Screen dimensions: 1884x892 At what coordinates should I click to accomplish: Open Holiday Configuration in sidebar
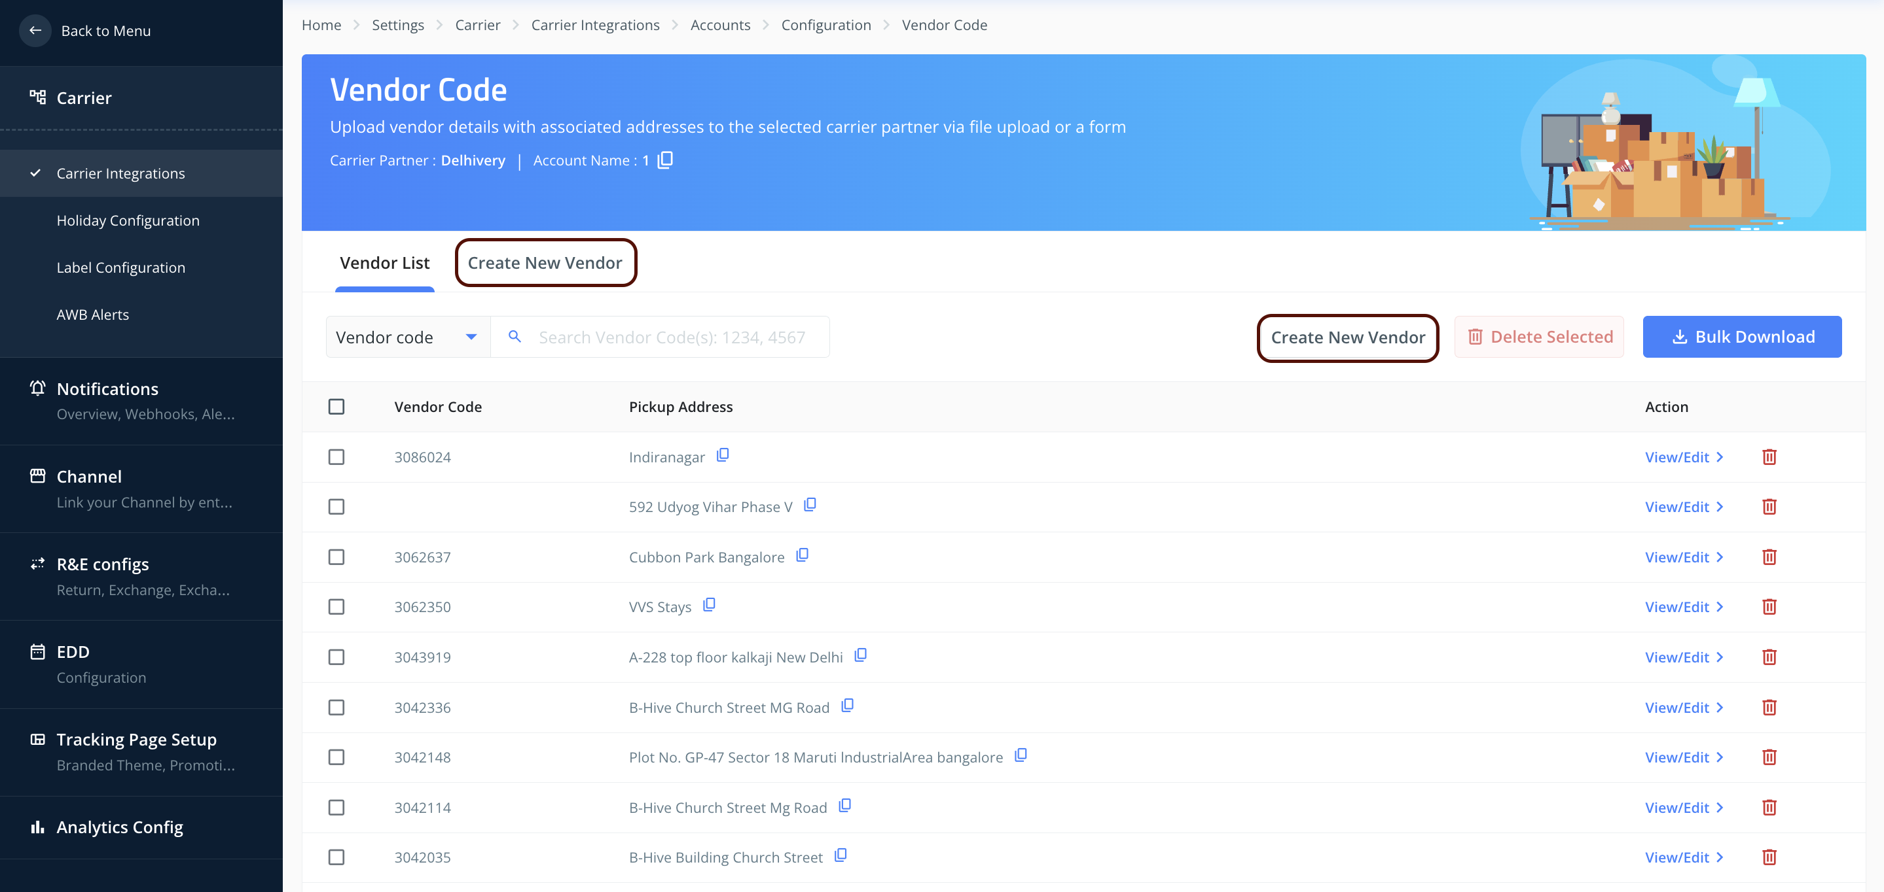128,220
